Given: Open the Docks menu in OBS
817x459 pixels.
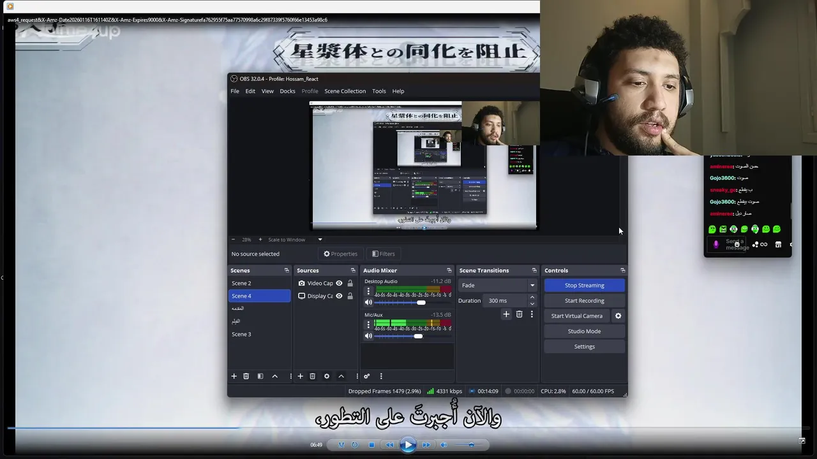Looking at the screenshot, I should point(287,91).
